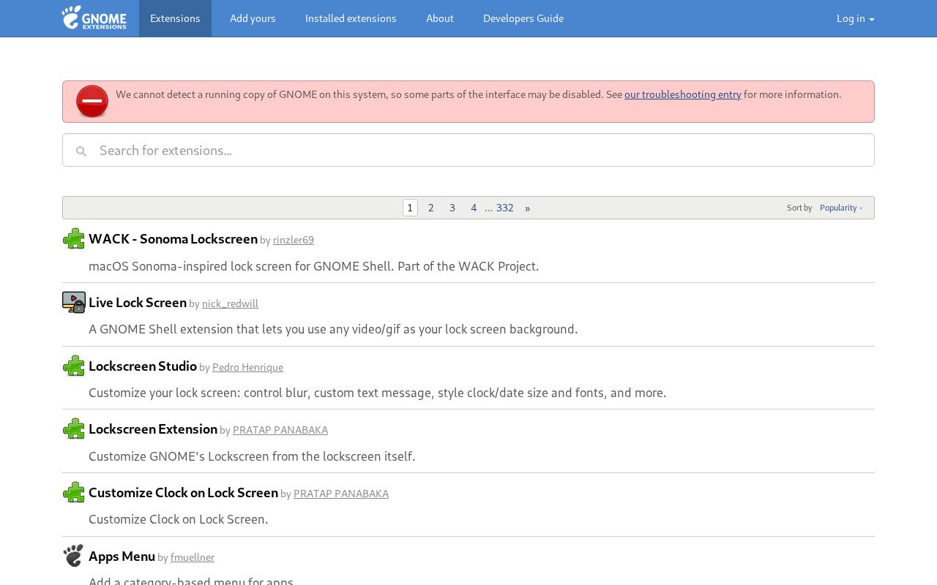Open Installed extensions tab
The width and height of the screenshot is (937, 585).
[x=351, y=18]
